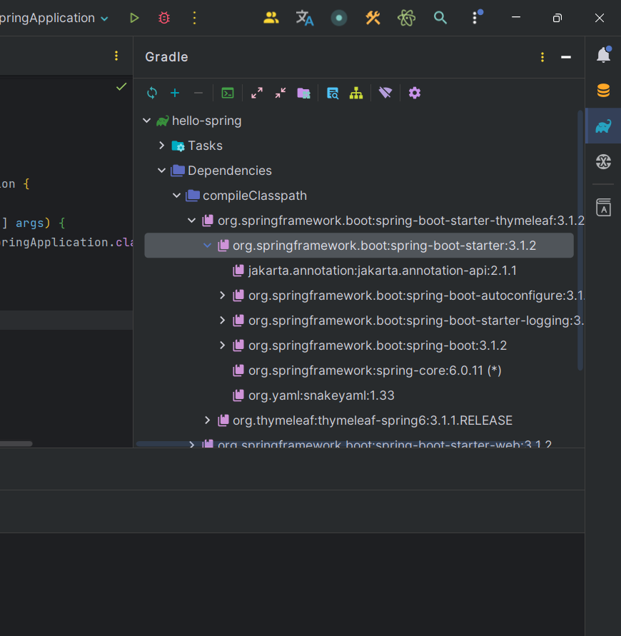The height and width of the screenshot is (636, 621).
Task: Expand the Tasks node
Action: coord(162,145)
